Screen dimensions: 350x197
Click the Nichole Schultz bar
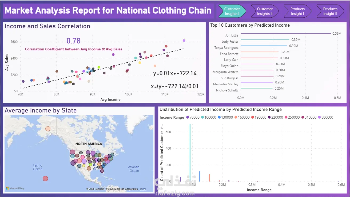[257, 89]
